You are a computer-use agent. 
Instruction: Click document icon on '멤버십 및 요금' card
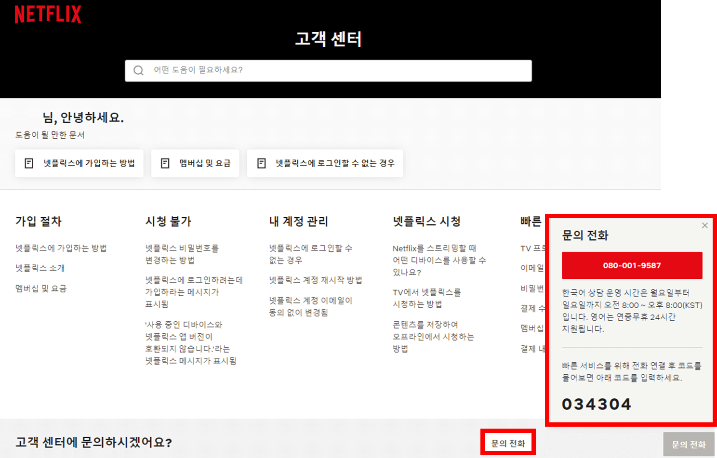click(165, 163)
